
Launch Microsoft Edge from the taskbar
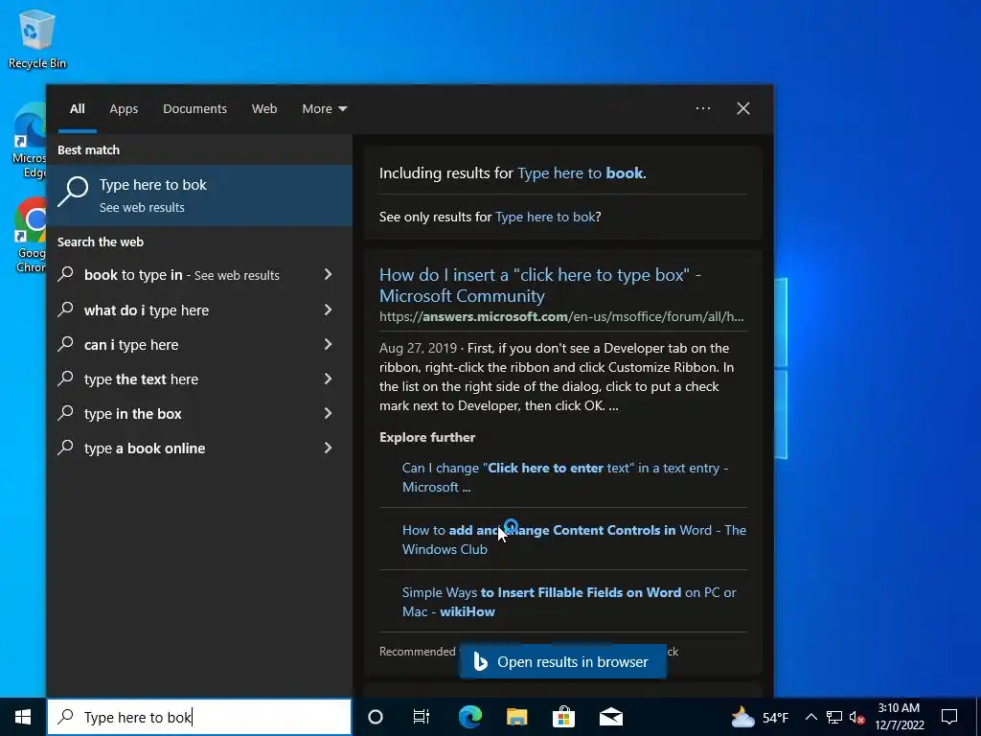(x=469, y=717)
